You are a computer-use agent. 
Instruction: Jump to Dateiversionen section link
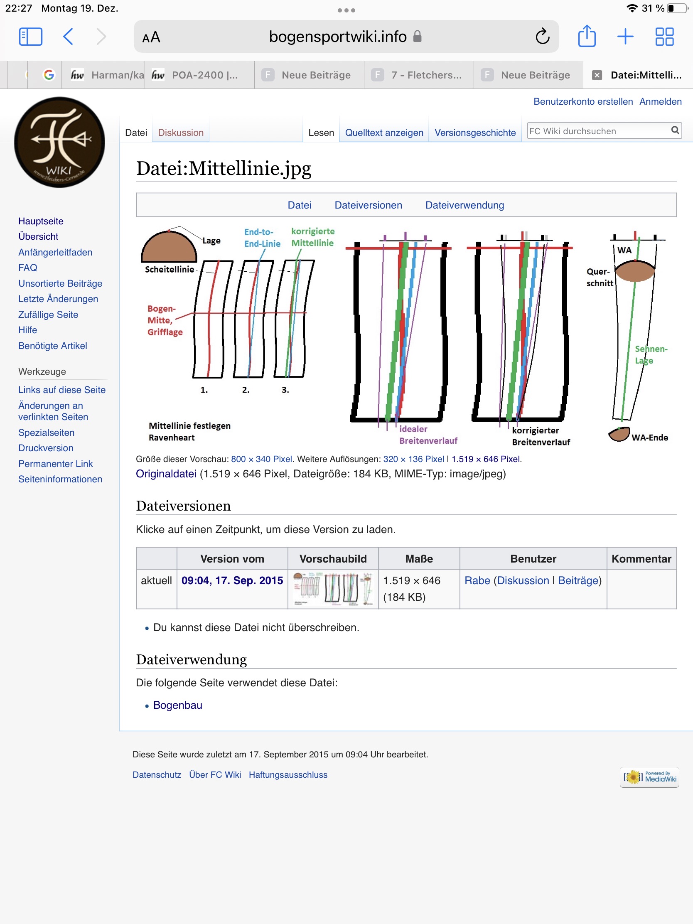pos(368,205)
